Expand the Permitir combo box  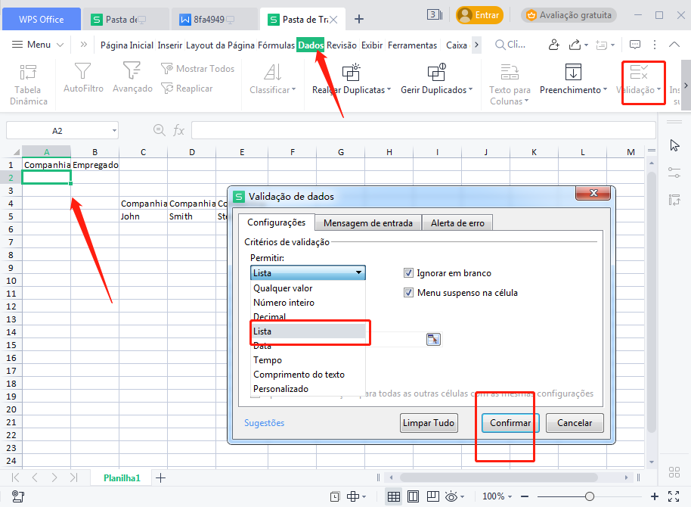(x=359, y=273)
